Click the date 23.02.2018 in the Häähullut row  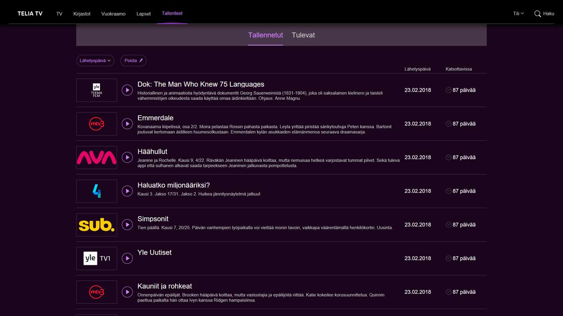(418, 157)
